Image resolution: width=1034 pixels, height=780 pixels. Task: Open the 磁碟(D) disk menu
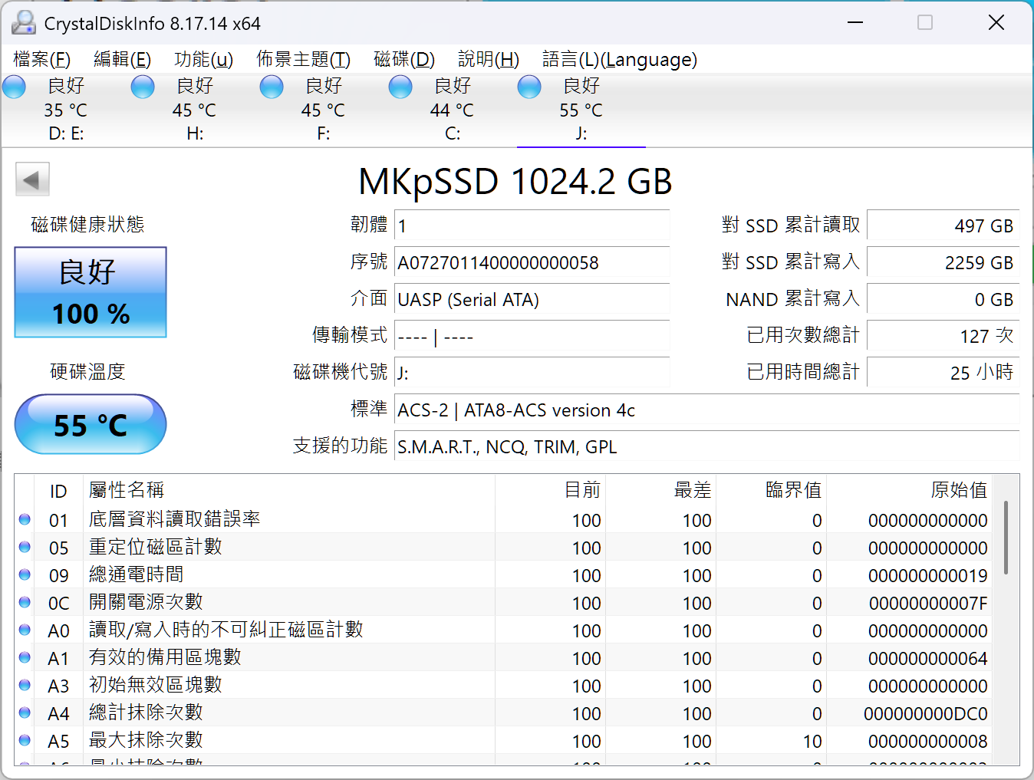tap(403, 60)
